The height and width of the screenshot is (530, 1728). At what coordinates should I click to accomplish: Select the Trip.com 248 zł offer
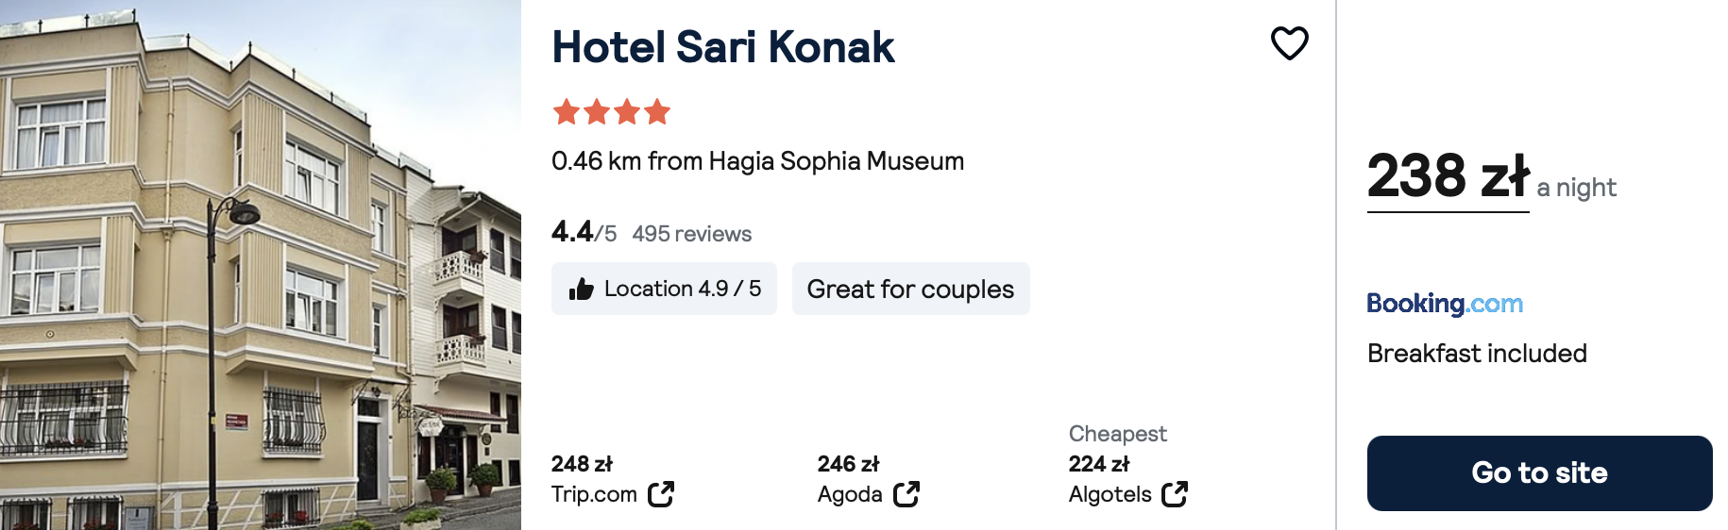point(613,479)
